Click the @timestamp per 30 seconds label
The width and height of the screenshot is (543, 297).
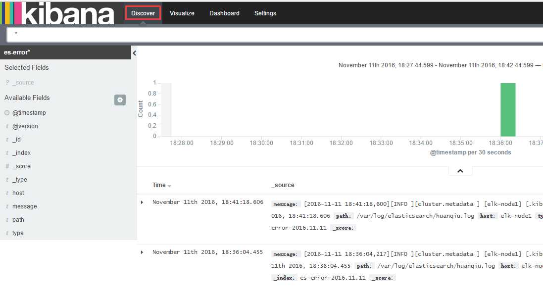click(470, 152)
